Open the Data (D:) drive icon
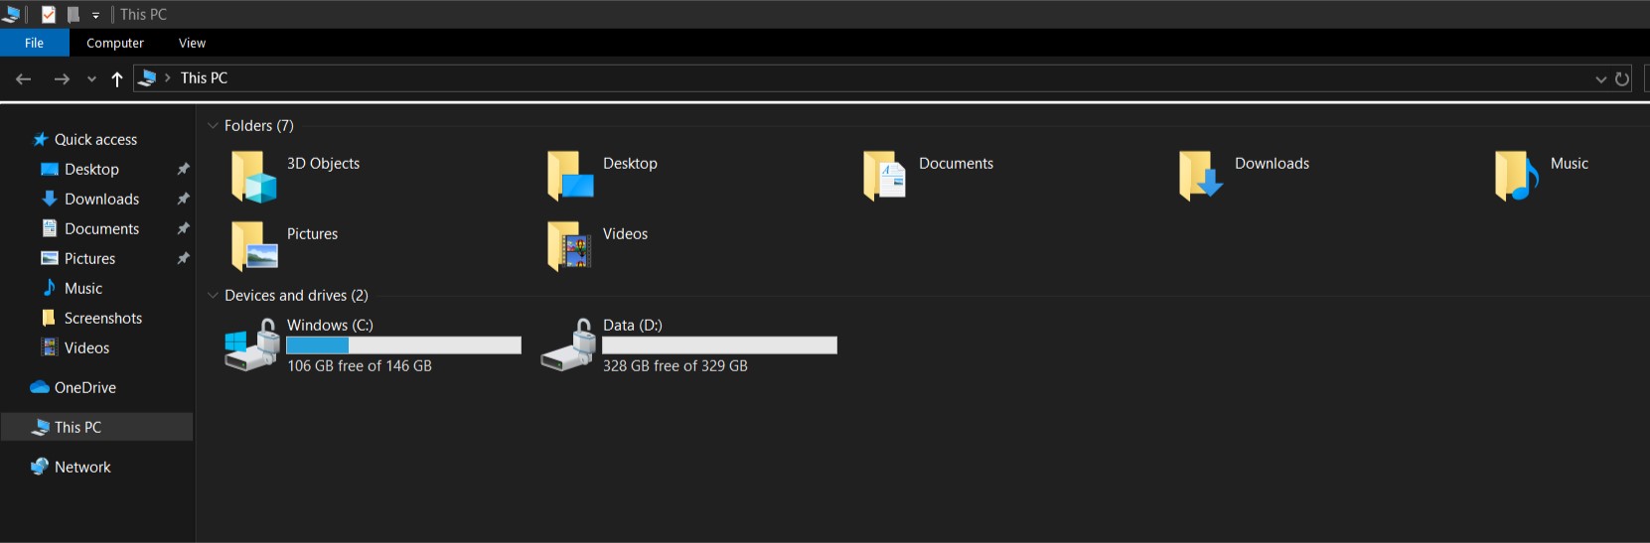1650x543 pixels. click(568, 345)
